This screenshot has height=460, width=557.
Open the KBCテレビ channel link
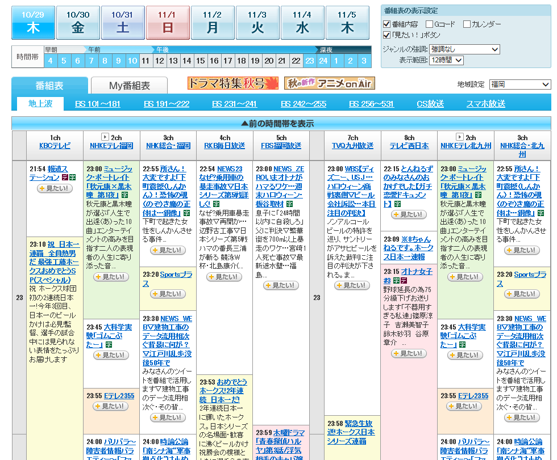[55, 146]
